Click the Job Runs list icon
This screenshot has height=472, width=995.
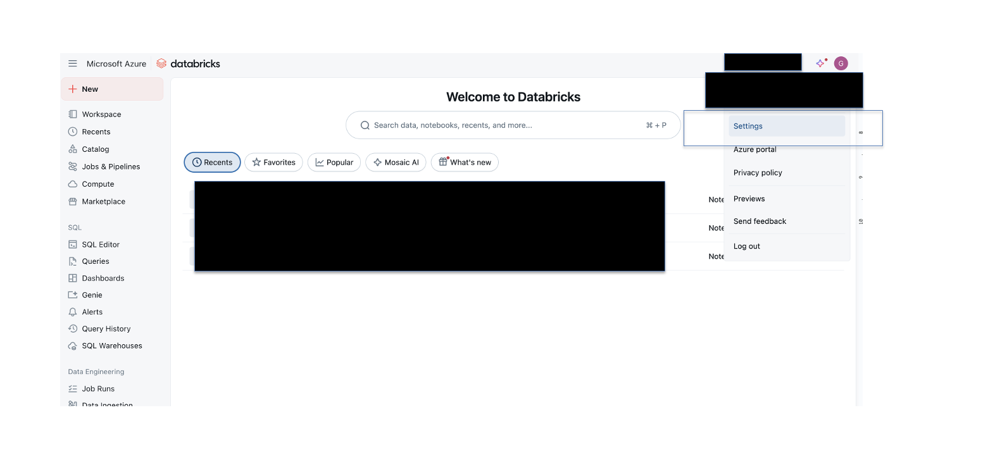pos(73,389)
